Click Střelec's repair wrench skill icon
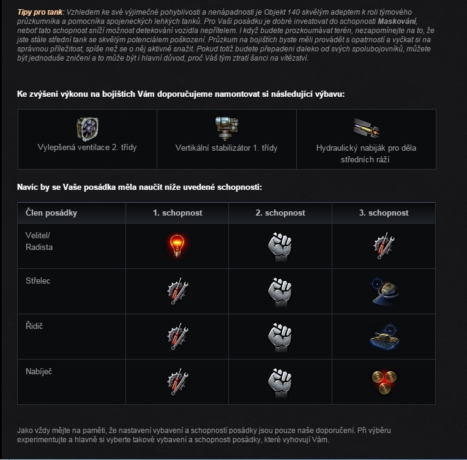This screenshot has height=460, width=467. click(x=177, y=291)
